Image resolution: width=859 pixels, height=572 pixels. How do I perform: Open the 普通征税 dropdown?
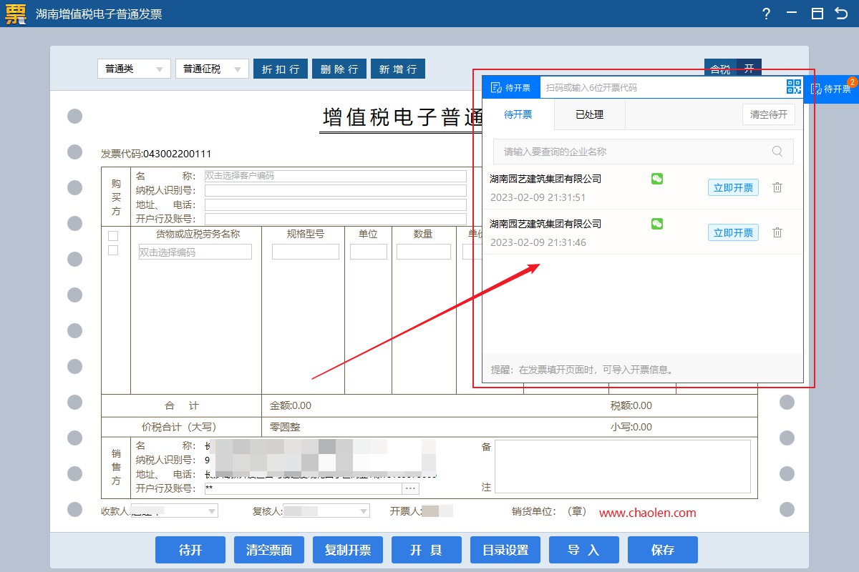point(212,69)
